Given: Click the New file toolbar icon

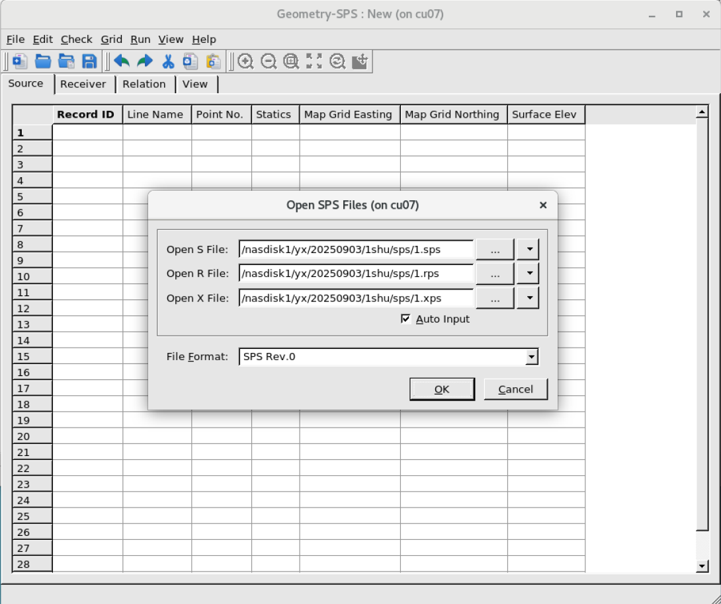Looking at the screenshot, I should pyautogui.click(x=20, y=61).
